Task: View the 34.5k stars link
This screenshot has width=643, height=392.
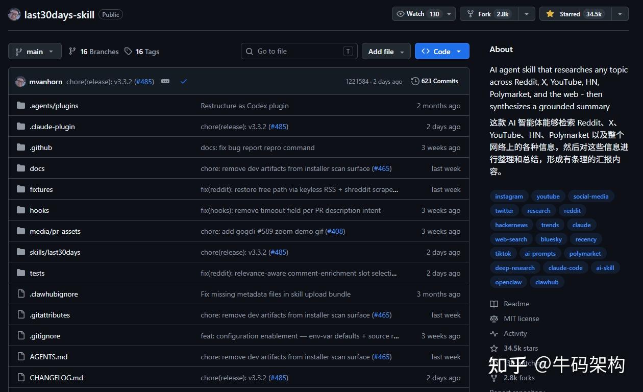Action: pos(514,348)
